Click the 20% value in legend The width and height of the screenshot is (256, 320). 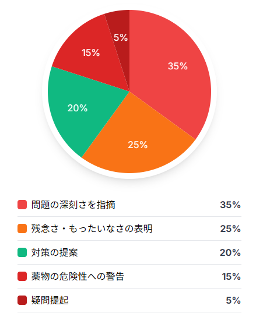tap(230, 252)
